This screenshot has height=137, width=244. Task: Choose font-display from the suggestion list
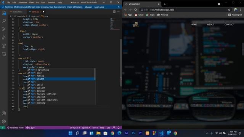click(61, 91)
